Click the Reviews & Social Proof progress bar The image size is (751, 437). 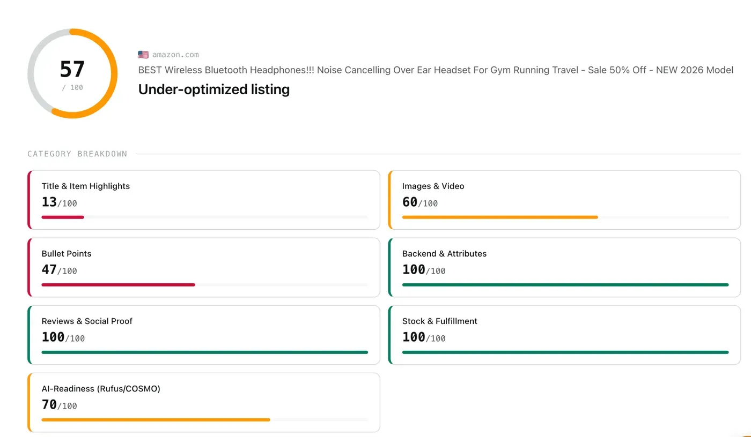205,352
